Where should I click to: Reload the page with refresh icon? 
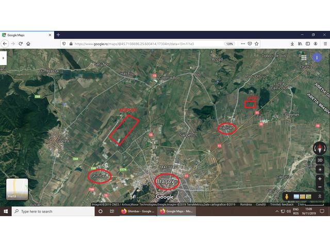21,44
